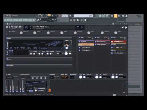
Task: Open the FL Studio pattern selector field
Action: click(x=83, y=16)
